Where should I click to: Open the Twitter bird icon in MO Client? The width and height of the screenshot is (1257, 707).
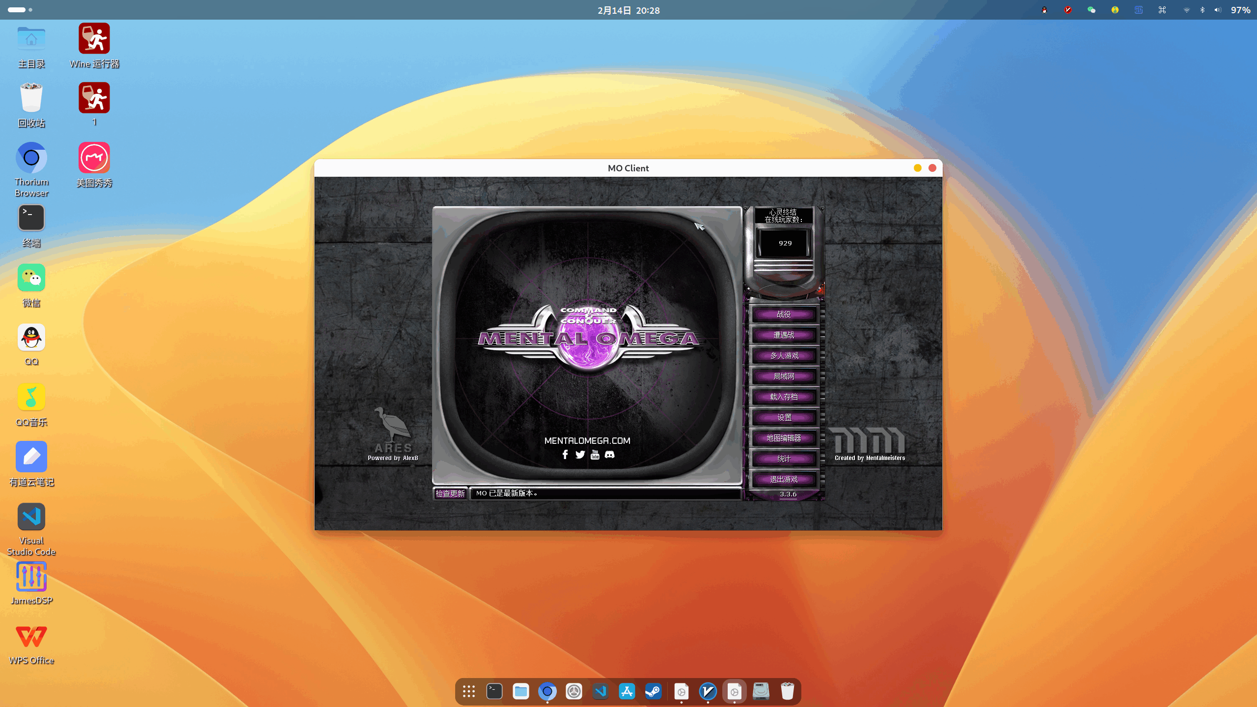tap(580, 455)
